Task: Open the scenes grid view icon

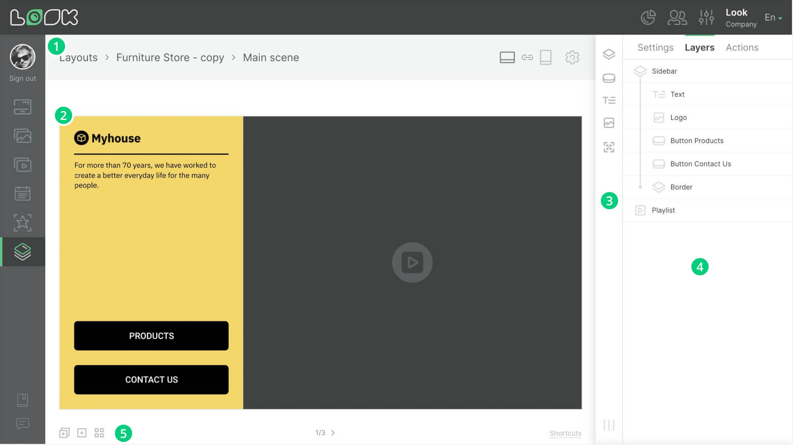Action: coord(99,432)
